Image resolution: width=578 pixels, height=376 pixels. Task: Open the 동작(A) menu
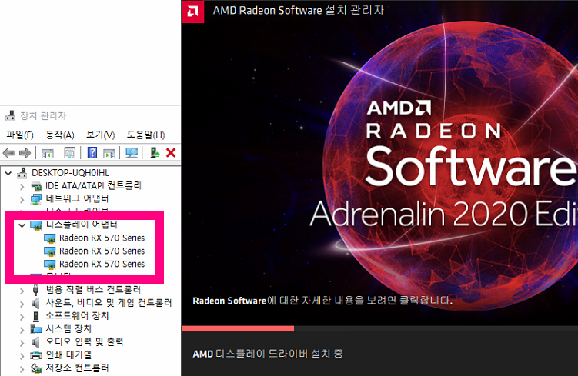coord(60,135)
